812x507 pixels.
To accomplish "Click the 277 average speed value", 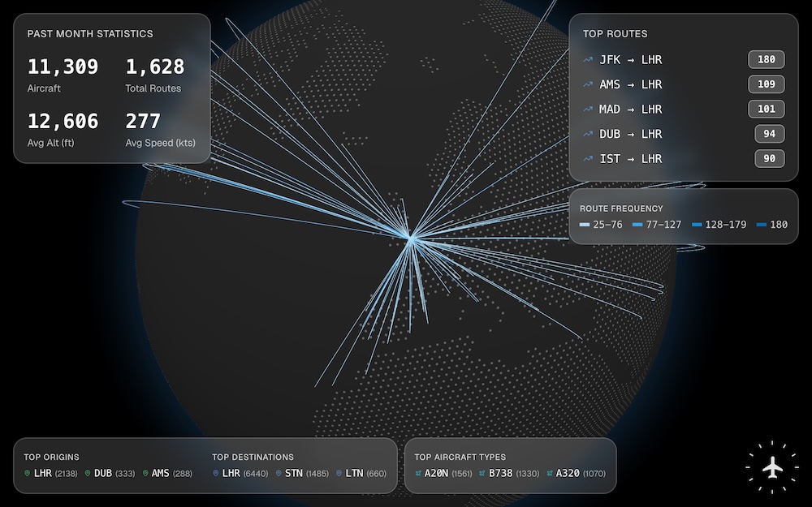I will click(142, 121).
